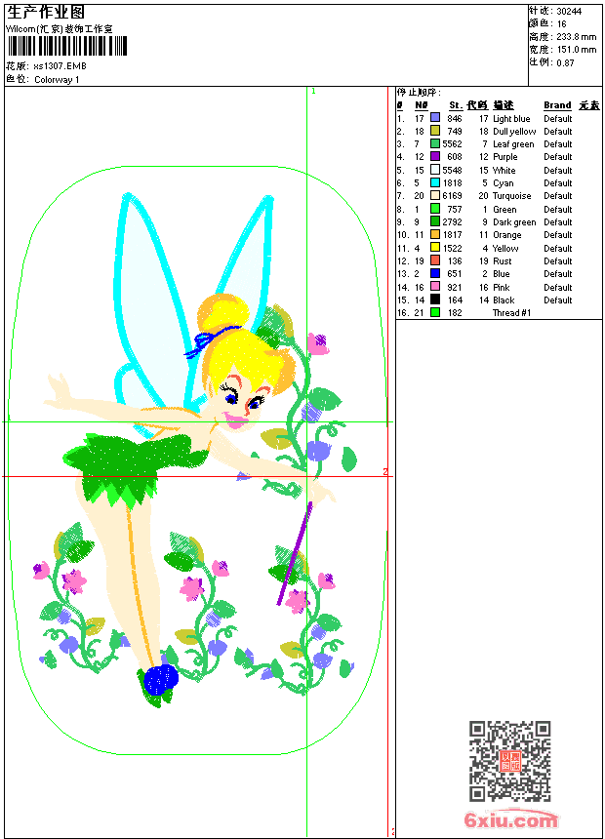Select the 'Leaf green' description text
This screenshot has height=839, width=605.
pos(513,144)
